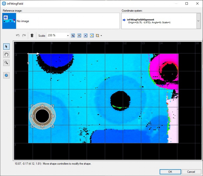
Task: Click the first zoom-fit icon after Scale
Action: click(73, 35)
